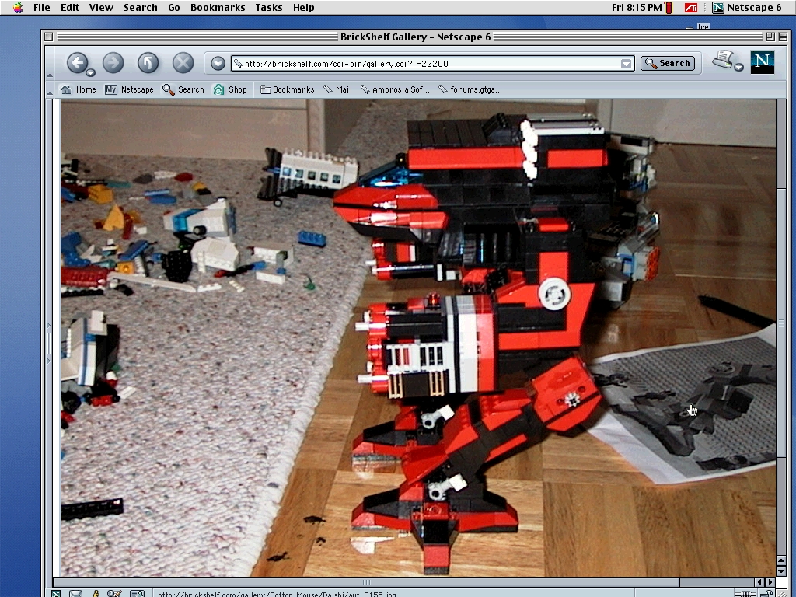796x597 pixels.
Task: Click the Navigator icon in the status bar
Action: 56,593
